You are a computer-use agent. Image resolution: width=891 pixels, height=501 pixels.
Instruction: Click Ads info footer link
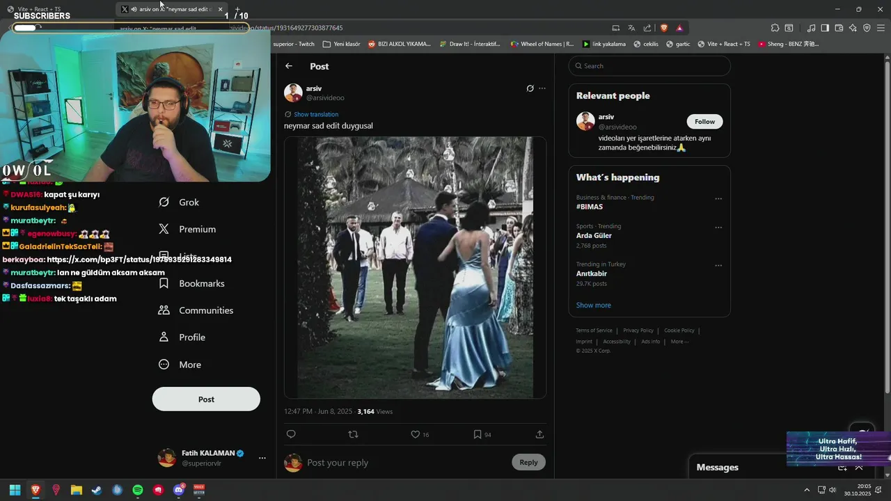coord(651,342)
